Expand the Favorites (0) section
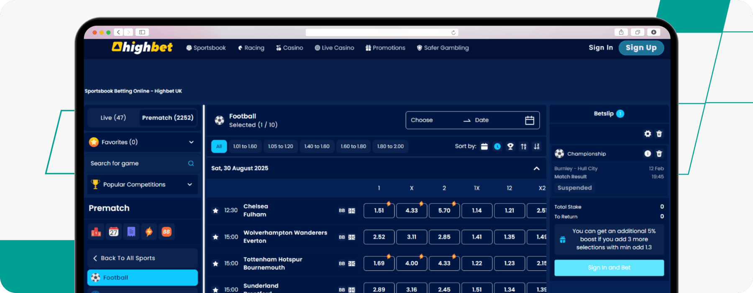Image resolution: width=753 pixels, height=293 pixels. click(x=142, y=142)
